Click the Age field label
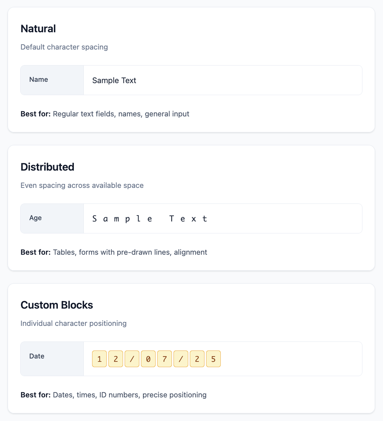 pos(36,218)
